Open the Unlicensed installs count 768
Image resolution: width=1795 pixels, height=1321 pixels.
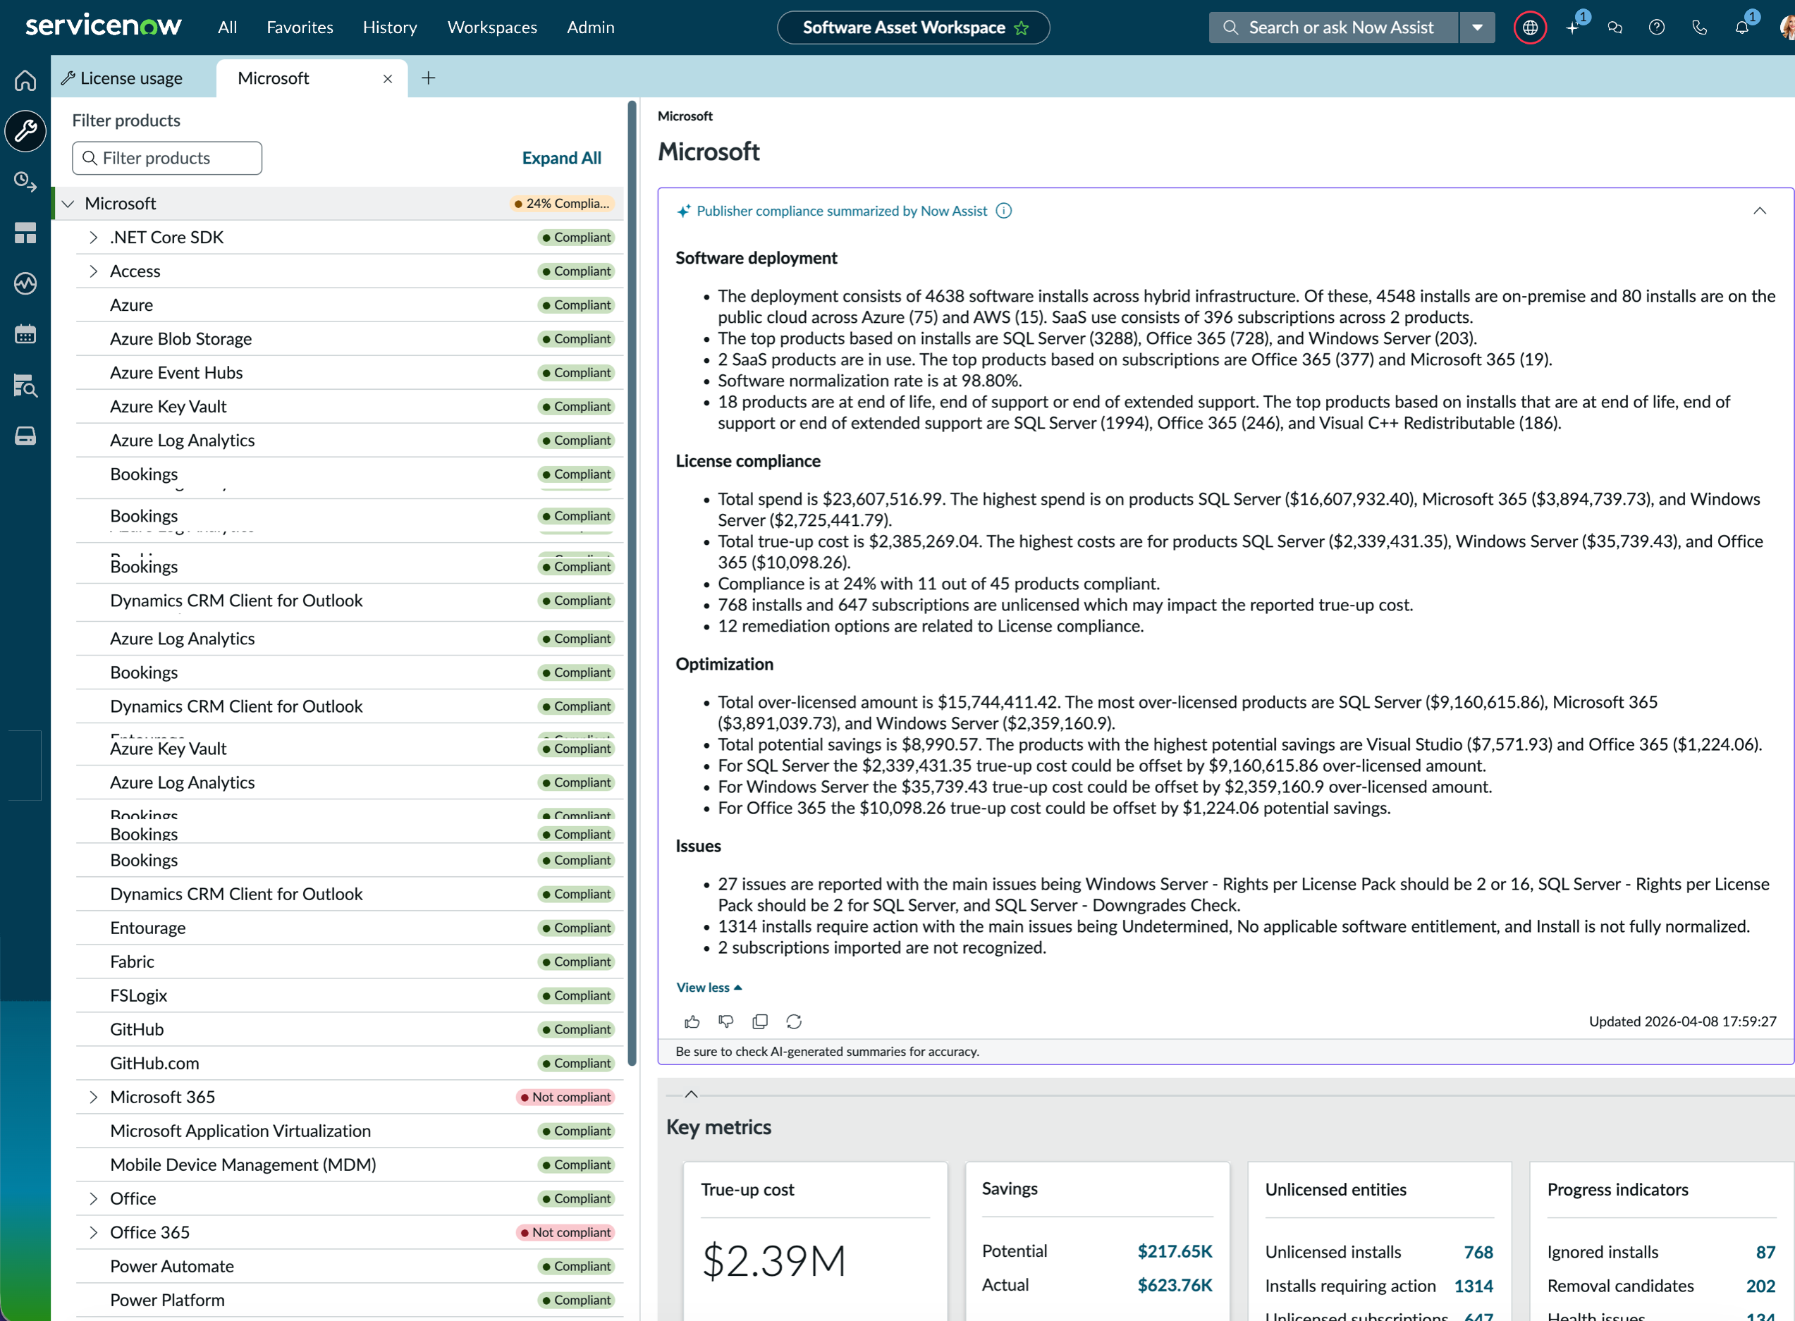1478,1252
